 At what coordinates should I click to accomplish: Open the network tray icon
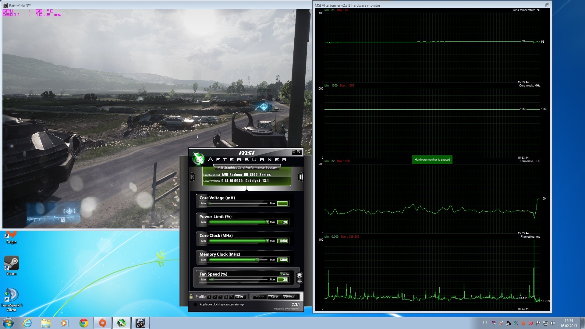tap(545, 323)
